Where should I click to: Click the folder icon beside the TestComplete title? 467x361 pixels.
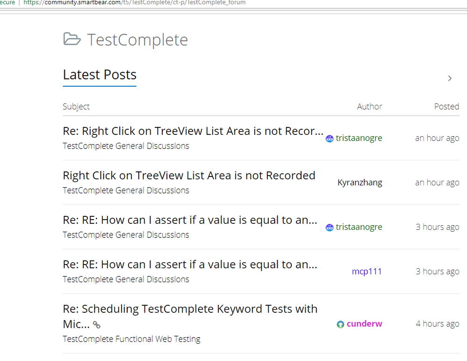pyautogui.click(x=72, y=39)
